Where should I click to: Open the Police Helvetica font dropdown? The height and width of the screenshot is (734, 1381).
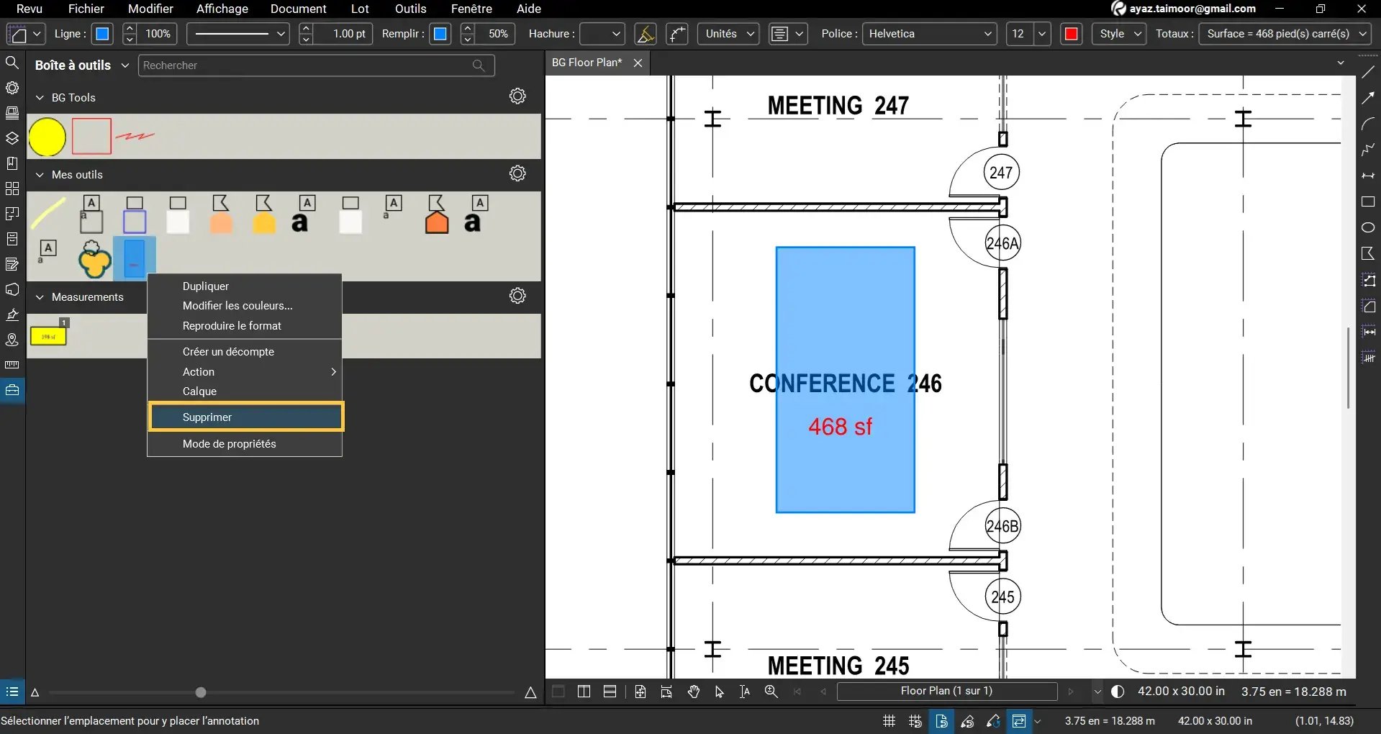pos(929,34)
